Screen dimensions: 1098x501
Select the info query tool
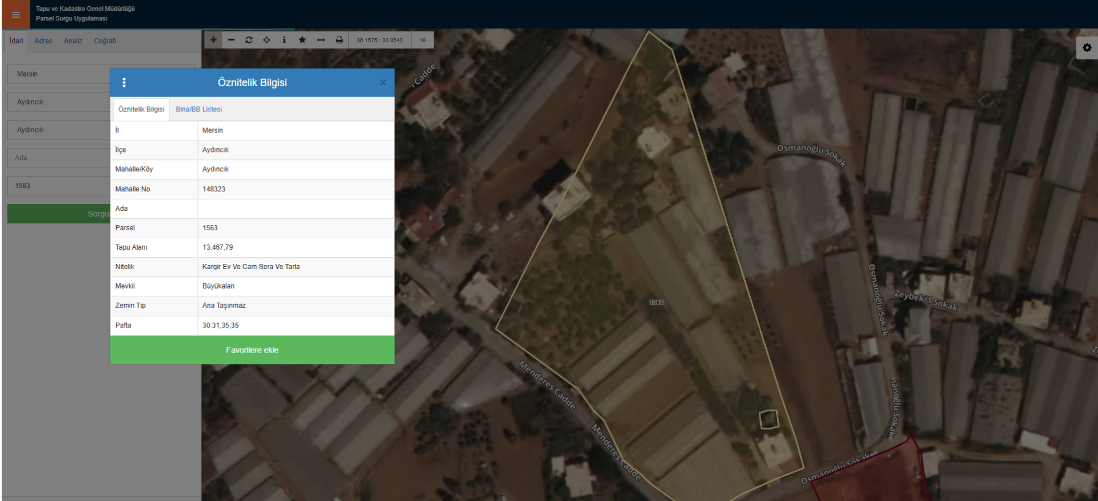284,40
